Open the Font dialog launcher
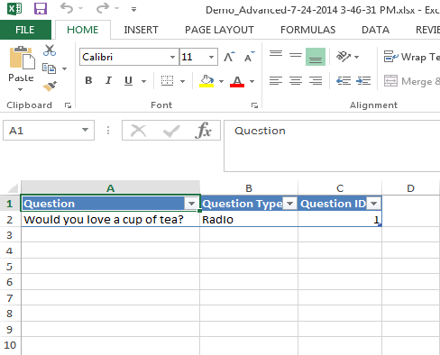The height and width of the screenshot is (355, 440). [254, 105]
